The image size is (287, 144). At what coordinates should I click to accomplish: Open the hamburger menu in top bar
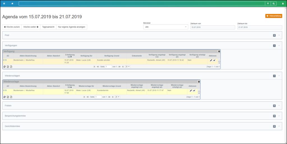4,4
